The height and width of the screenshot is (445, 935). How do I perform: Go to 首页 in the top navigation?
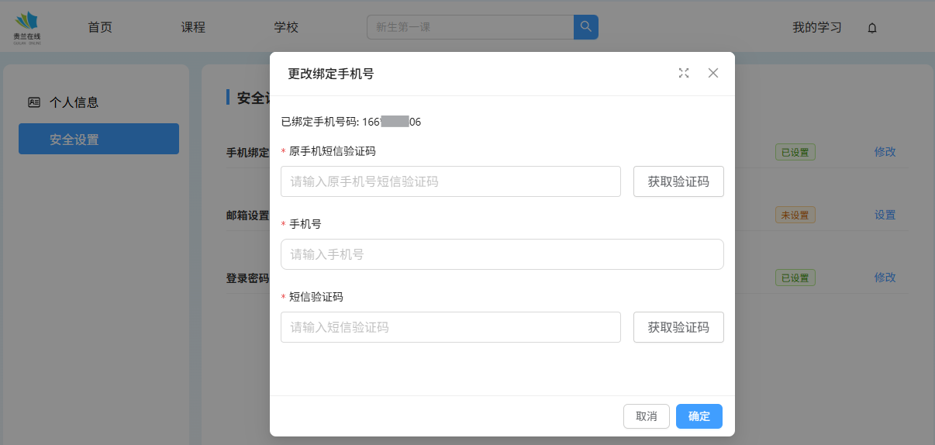click(100, 27)
